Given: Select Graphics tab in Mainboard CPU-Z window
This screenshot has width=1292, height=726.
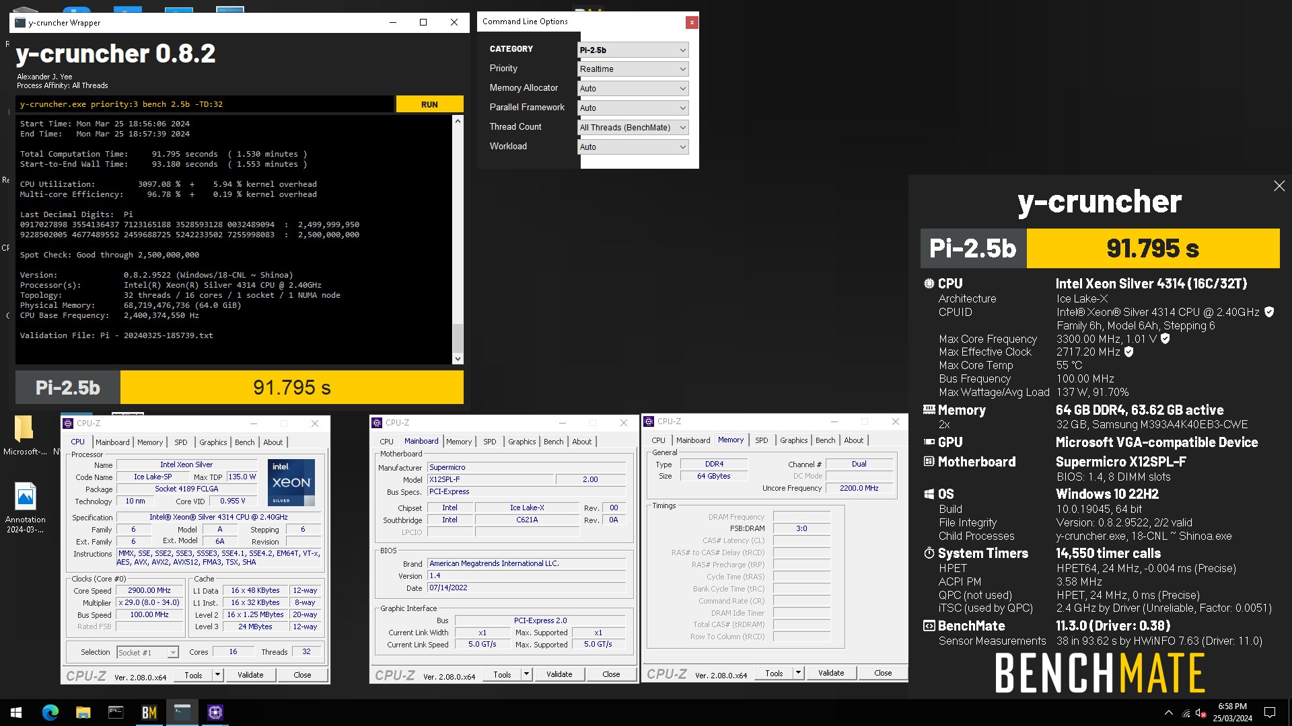Looking at the screenshot, I should [x=522, y=442].
